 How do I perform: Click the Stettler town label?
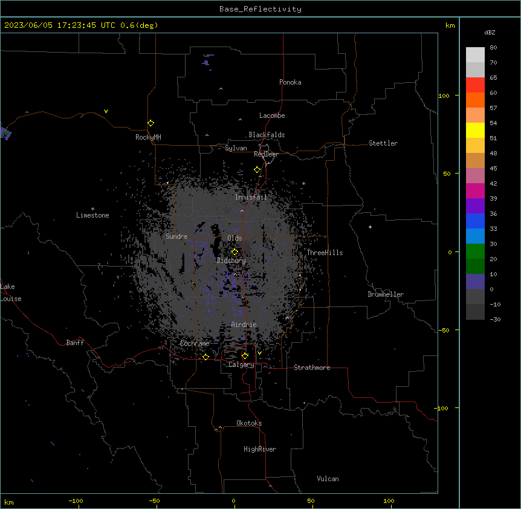point(383,143)
